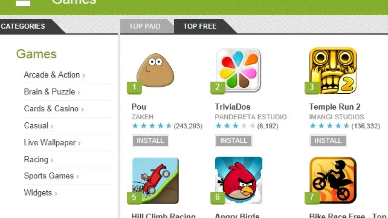
Task: Expand the Brain & Puzzle category
Action: [x=52, y=92]
